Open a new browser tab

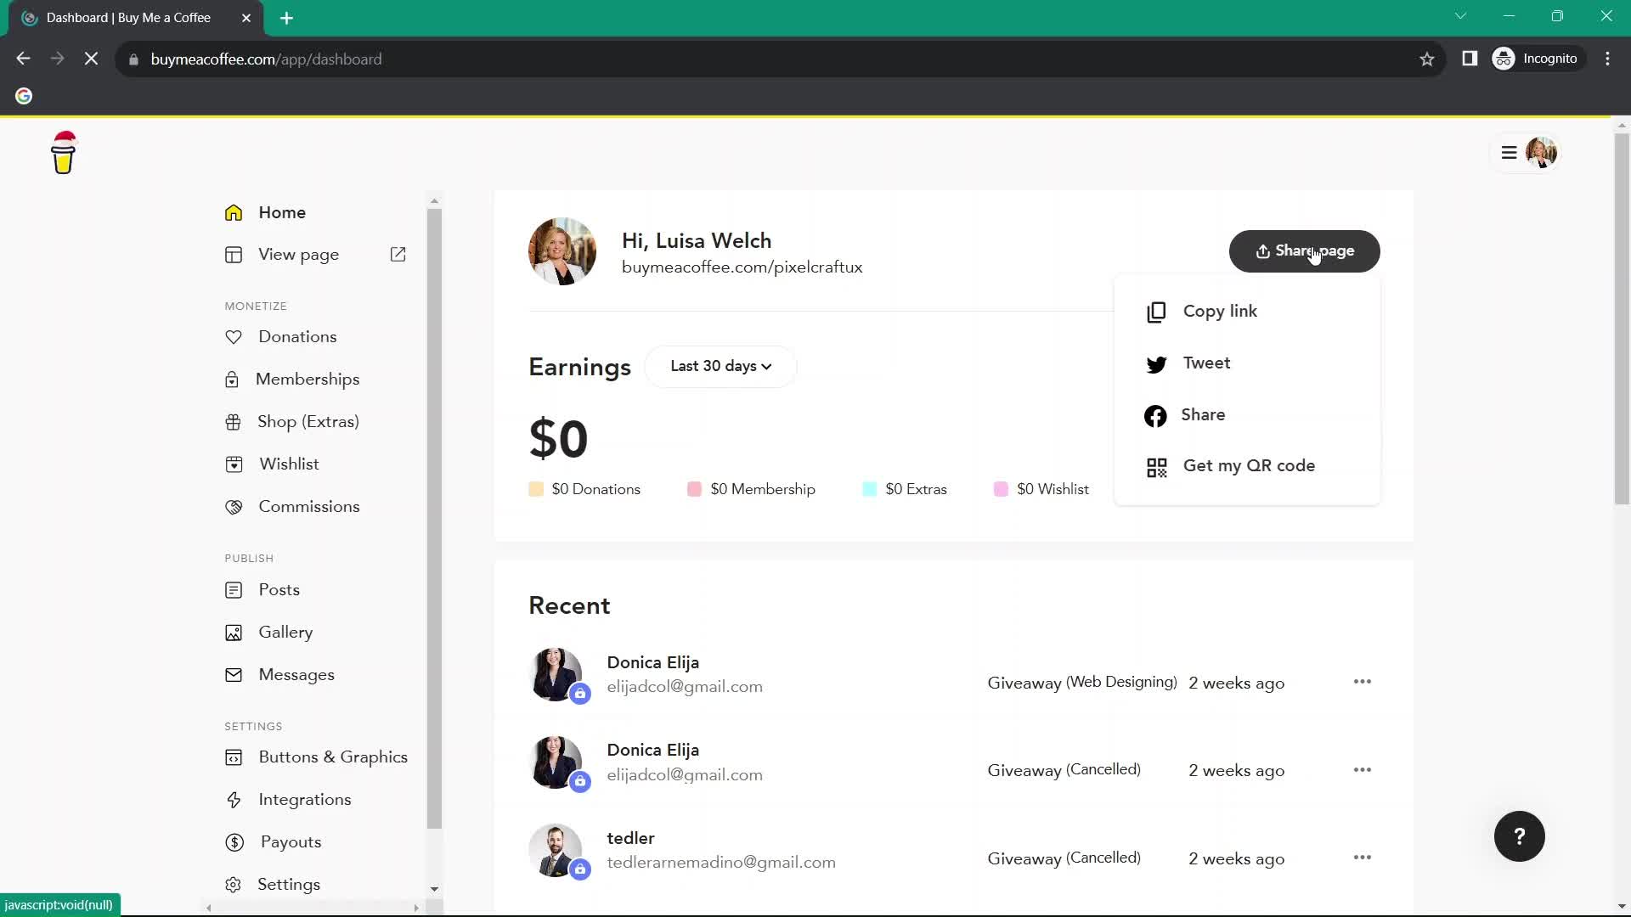(x=286, y=18)
